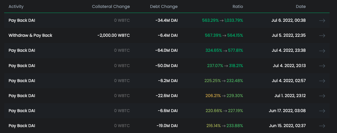
Task: Open details arrow on Withdraw & Pay Back row
Action: (x=322, y=36)
